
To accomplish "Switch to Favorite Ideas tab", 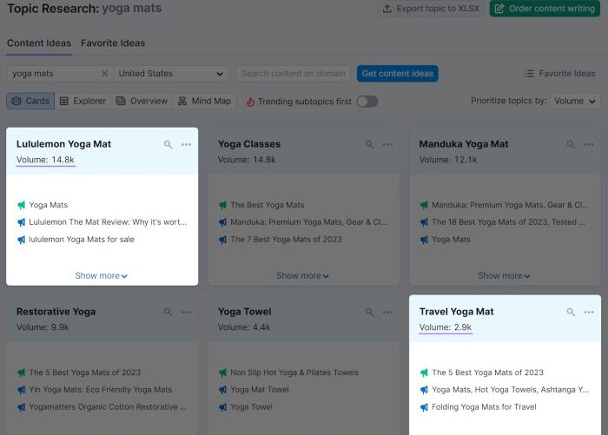I will click(113, 43).
